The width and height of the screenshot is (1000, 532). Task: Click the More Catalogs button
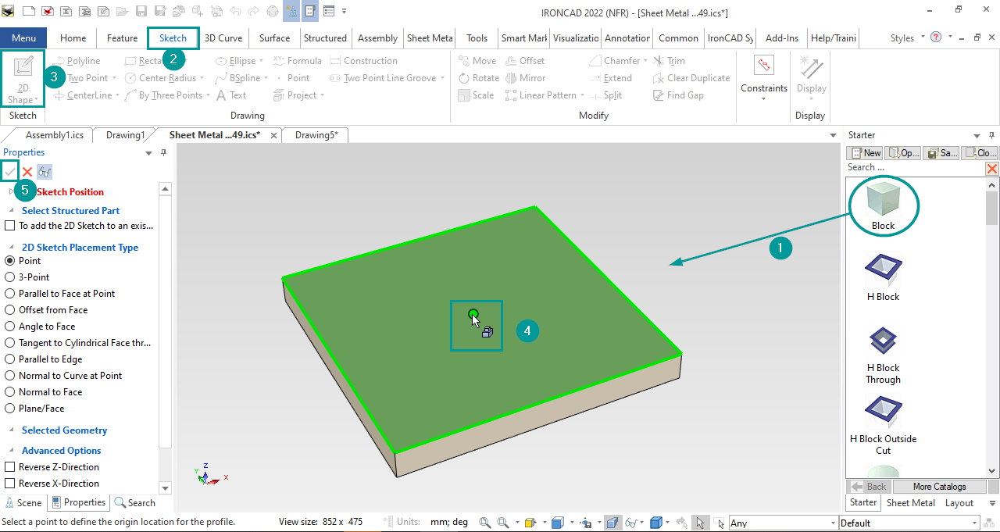[939, 486]
